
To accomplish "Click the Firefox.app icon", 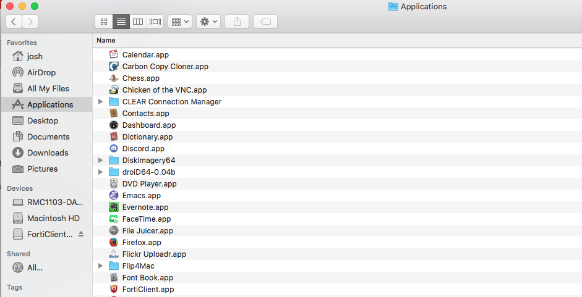I will tap(114, 243).
